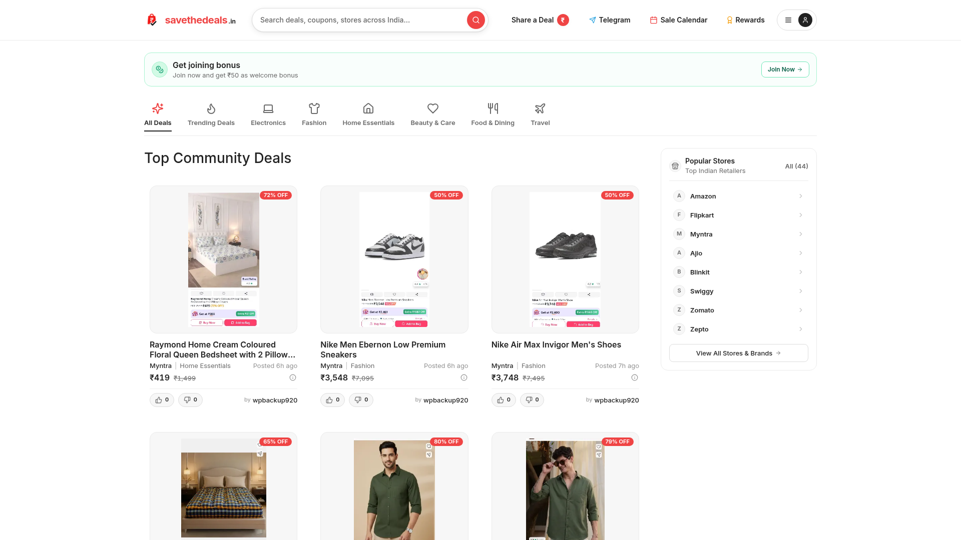
Task: Open Nike Air Max Invigor product image
Action: click(x=565, y=259)
